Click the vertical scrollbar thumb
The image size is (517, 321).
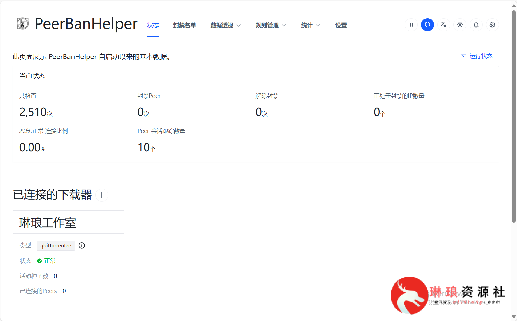point(514,117)
